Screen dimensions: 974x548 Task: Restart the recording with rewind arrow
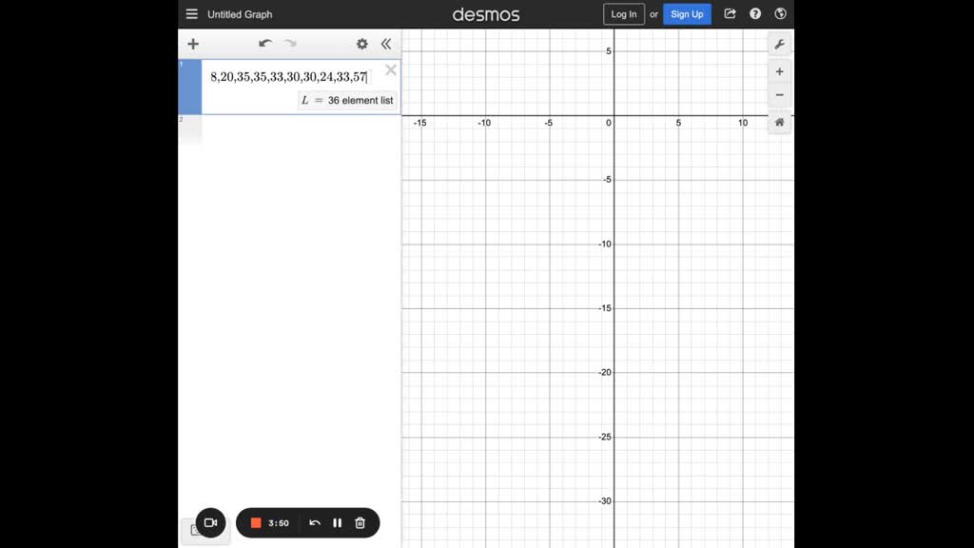[315, 523]
